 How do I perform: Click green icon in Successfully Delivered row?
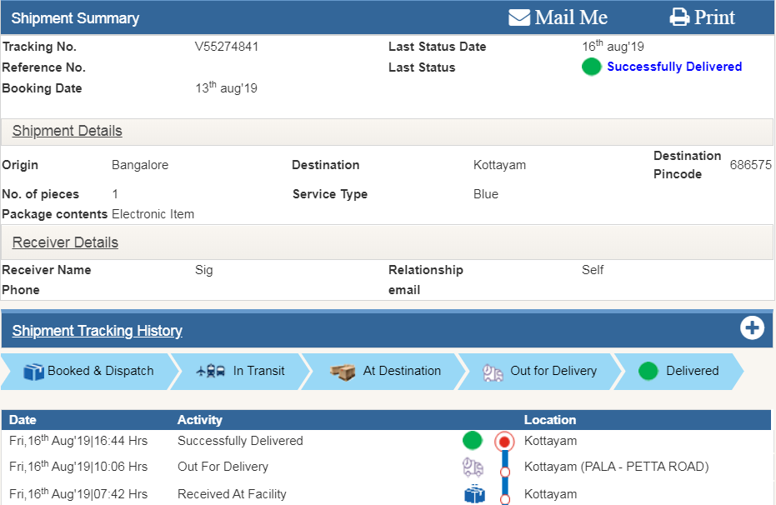click(x=473, y=441)
